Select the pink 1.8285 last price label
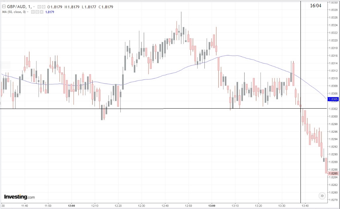This screenshot has width=340, height=209. 333,173
